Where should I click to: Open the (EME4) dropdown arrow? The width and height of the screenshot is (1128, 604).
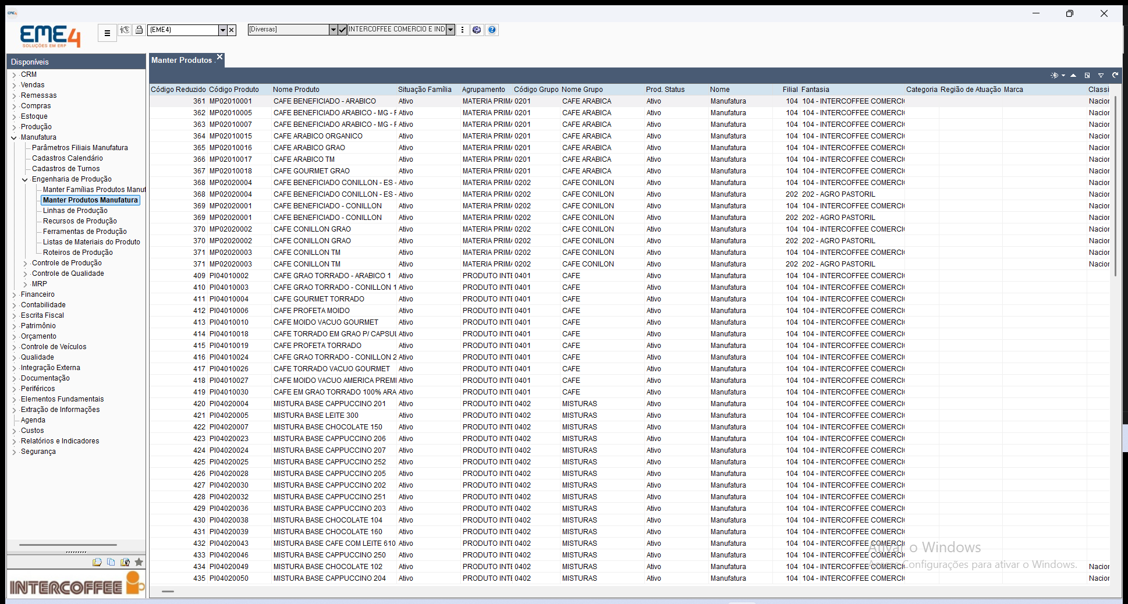pyautogui.click(x=222, y=30)
